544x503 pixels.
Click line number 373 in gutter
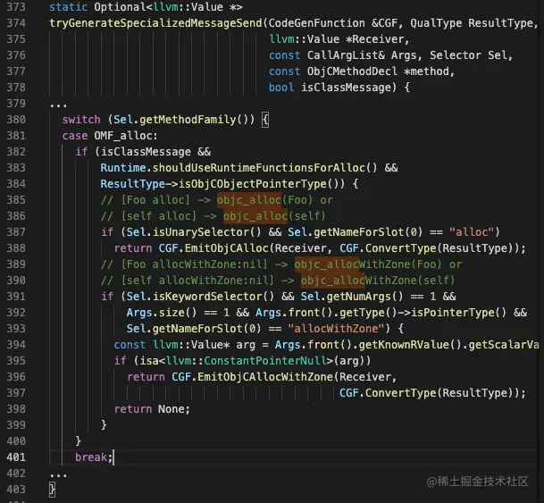[x=16, y=7]
